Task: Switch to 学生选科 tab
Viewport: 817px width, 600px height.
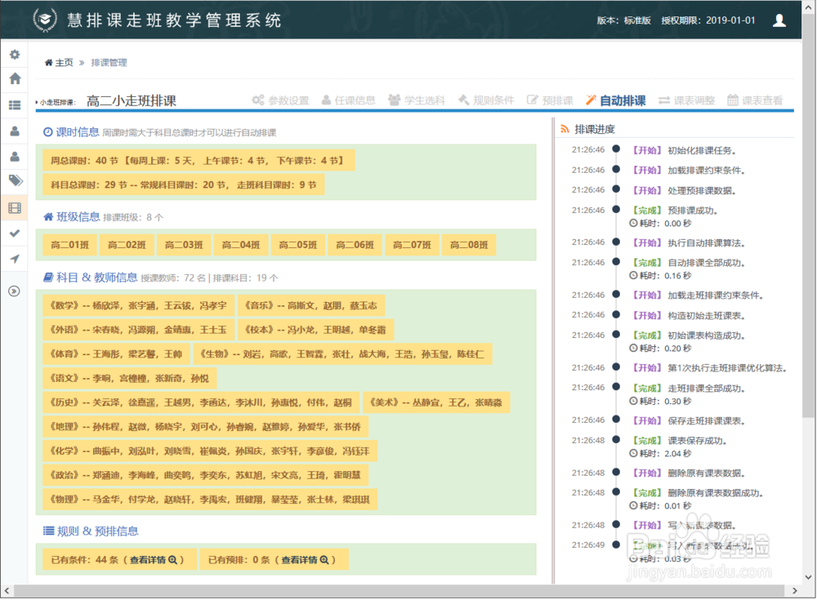Action: pos(417,100)
